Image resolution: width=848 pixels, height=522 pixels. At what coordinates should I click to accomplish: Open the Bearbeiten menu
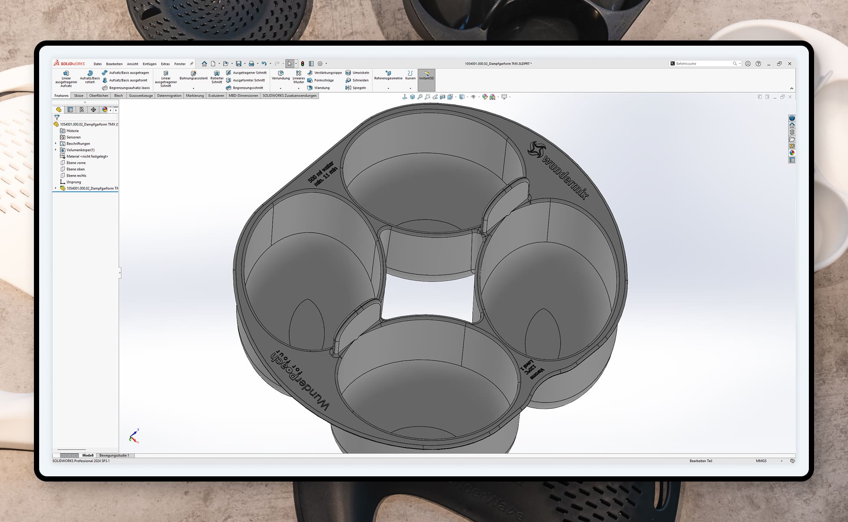pos(114,64)
